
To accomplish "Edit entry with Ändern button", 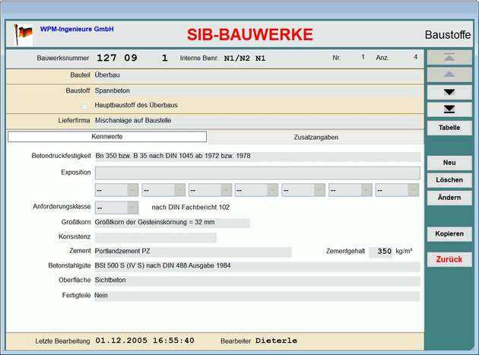I will click(x=449, y=198).
